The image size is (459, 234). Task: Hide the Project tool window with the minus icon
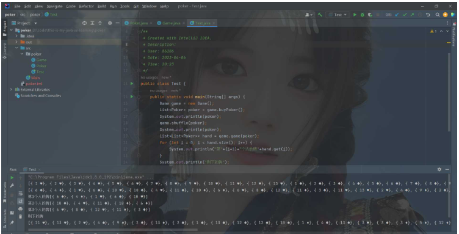[117, 23]
